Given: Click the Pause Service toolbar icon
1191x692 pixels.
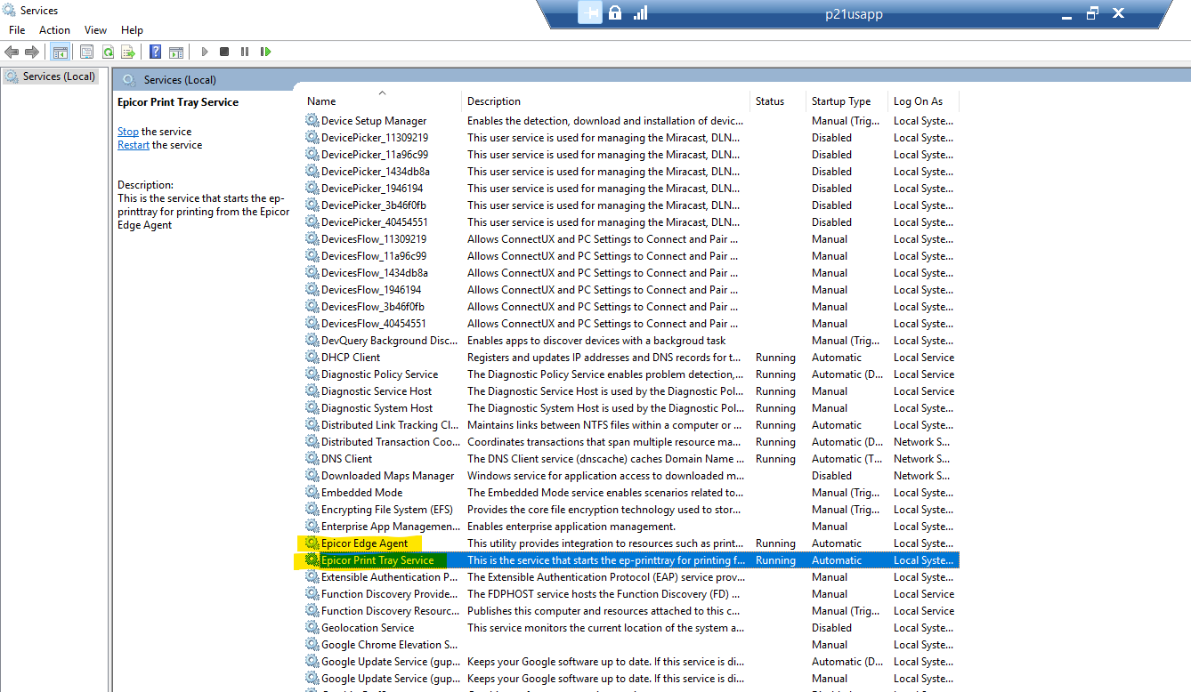Looking at the screenshot, I should (245, 52).
